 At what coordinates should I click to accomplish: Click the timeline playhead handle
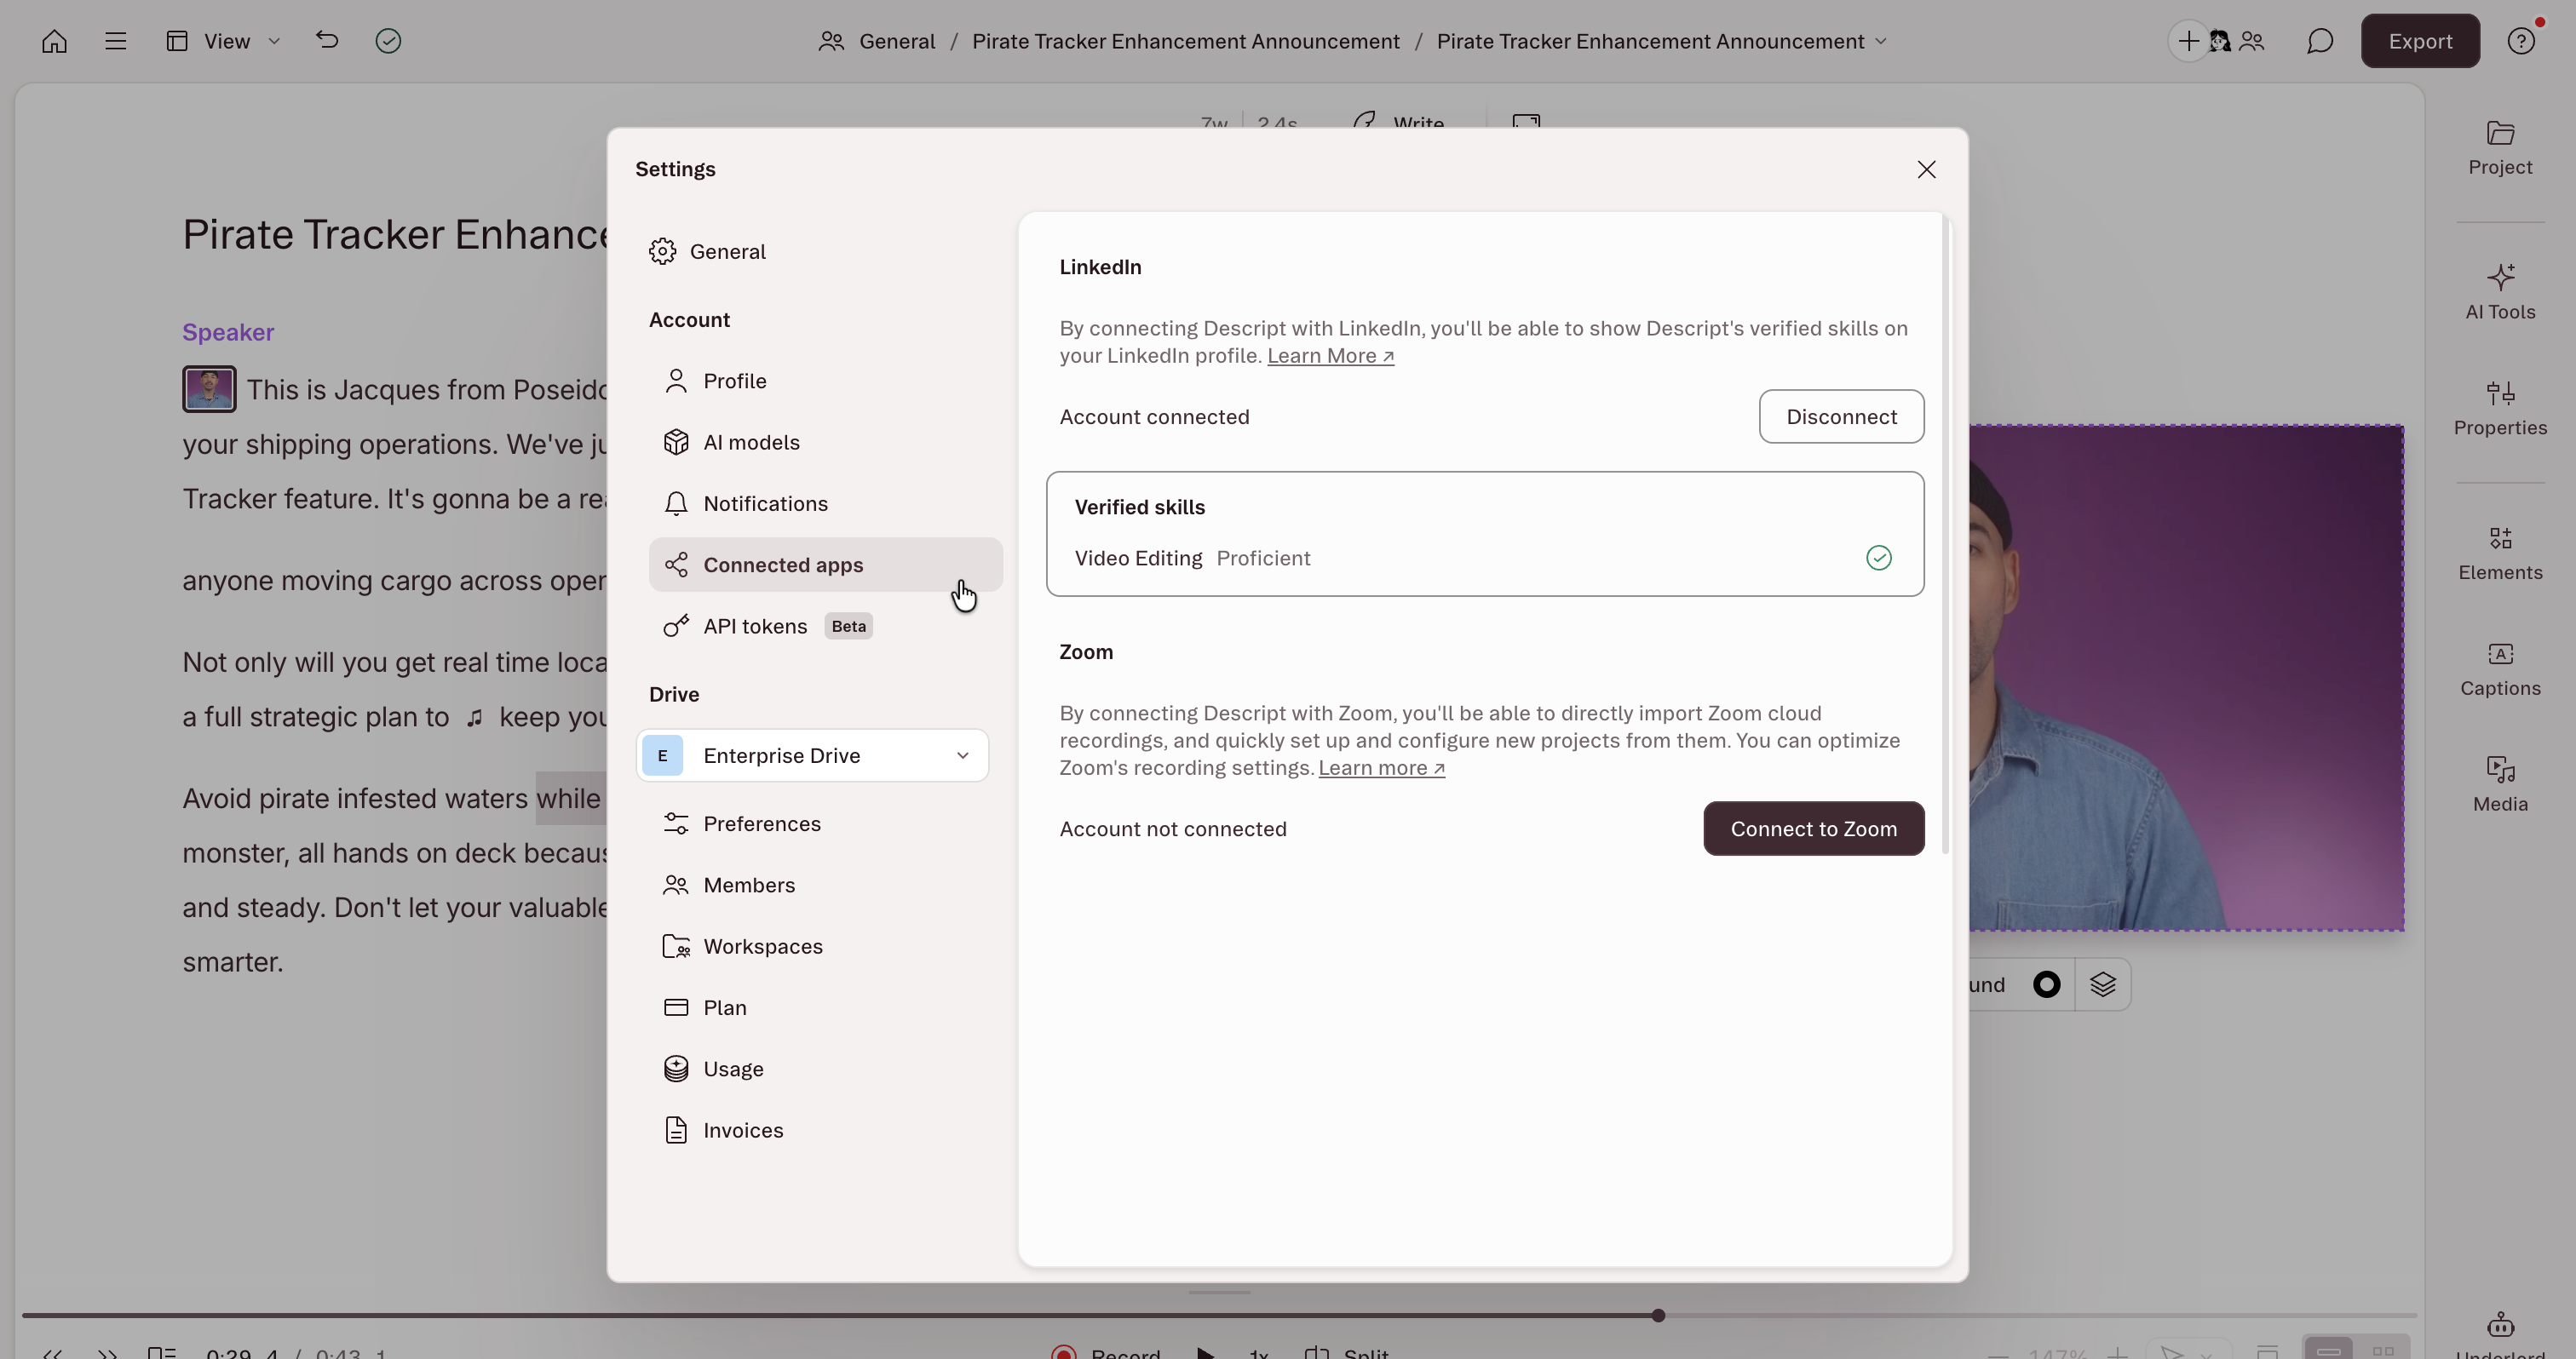pyautogui.click(x=1658, y=1315)
